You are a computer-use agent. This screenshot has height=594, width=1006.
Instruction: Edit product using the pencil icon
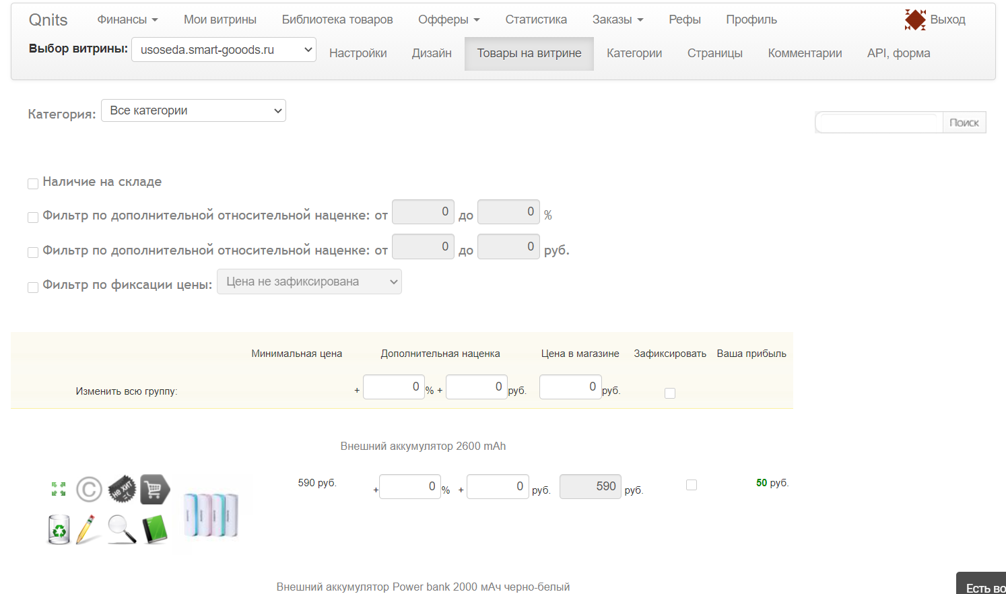coord(88,529)
